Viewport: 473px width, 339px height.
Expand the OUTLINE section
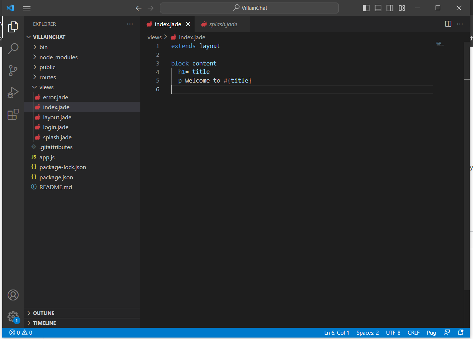[x=44, y=313]
